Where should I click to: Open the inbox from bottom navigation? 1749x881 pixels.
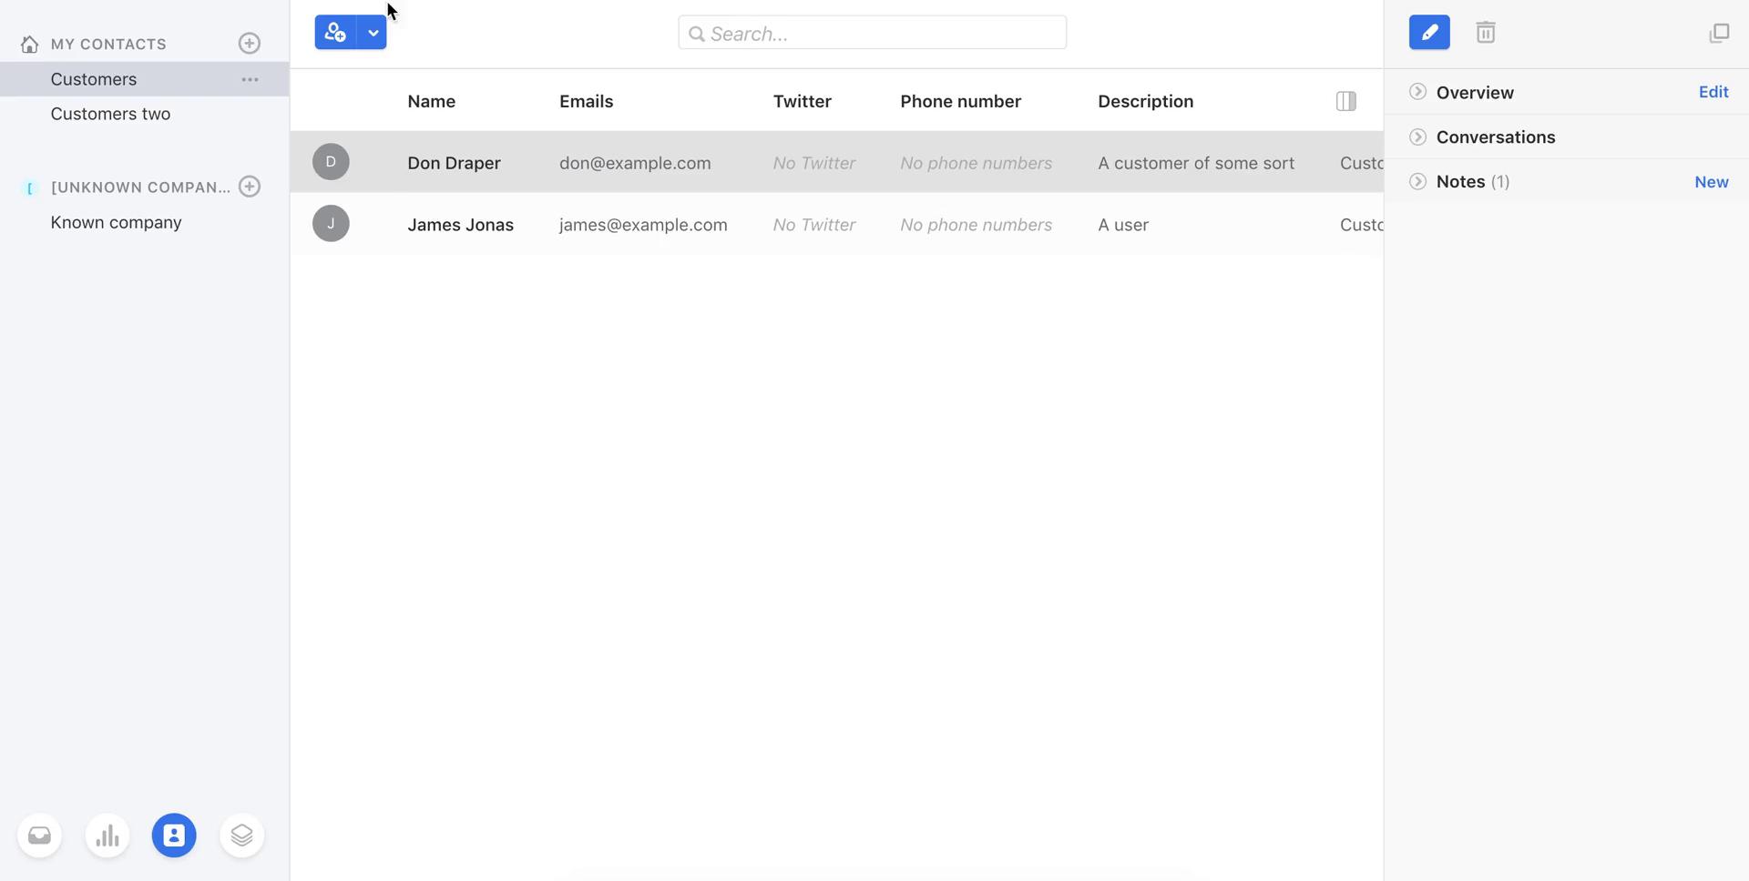coord(39,835)
